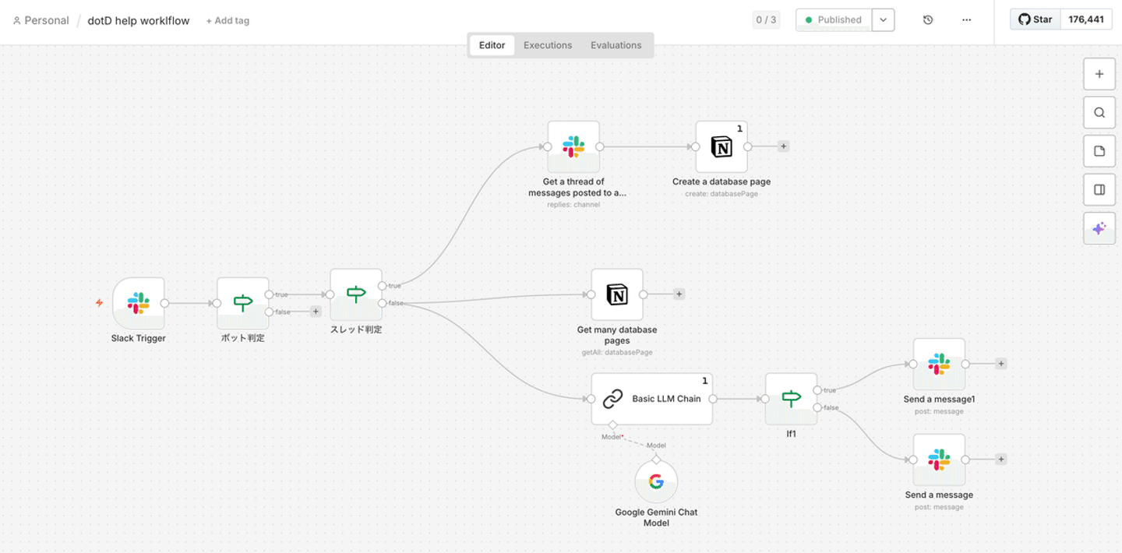Click the Model connector diamond on Basic LLM Chain

click(612, 424)
